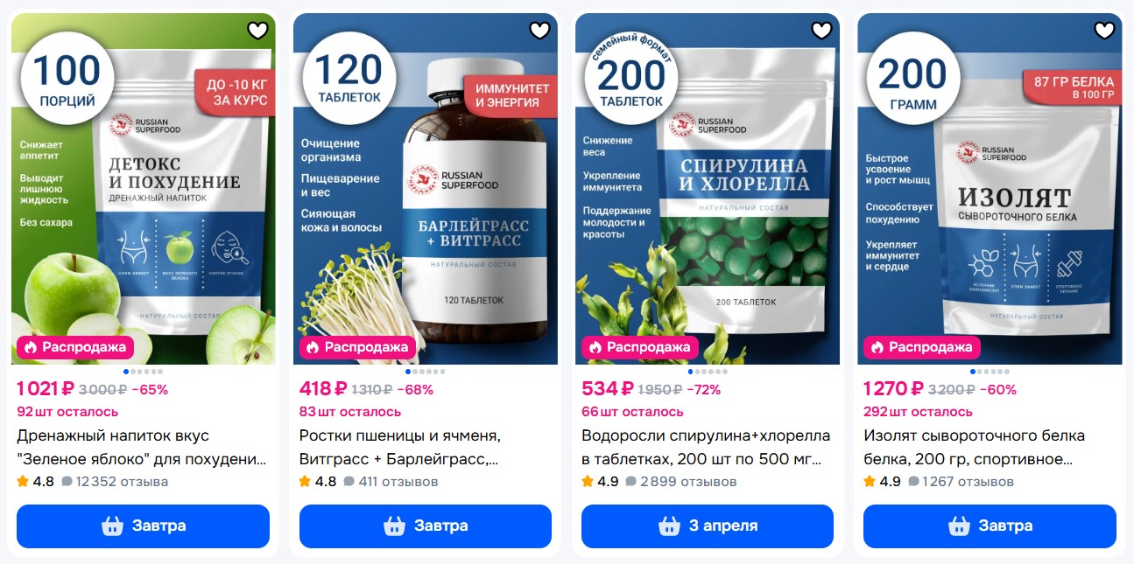Screen dimensions: 1134x564
Task: Select image carousel dots under detox drink
Action: coord(143,372)
